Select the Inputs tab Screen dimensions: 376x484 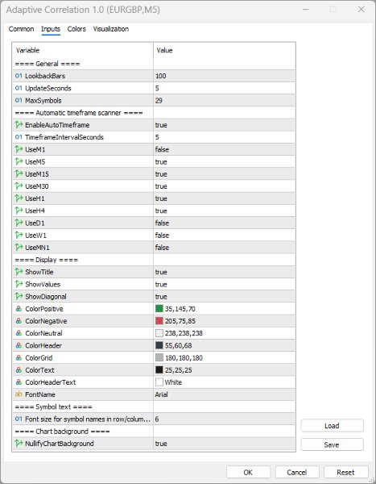coord(51,29)
